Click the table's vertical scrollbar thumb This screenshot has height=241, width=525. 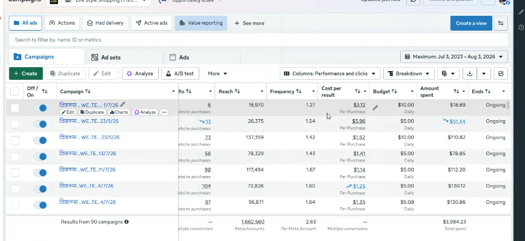[x=508, y=105]
